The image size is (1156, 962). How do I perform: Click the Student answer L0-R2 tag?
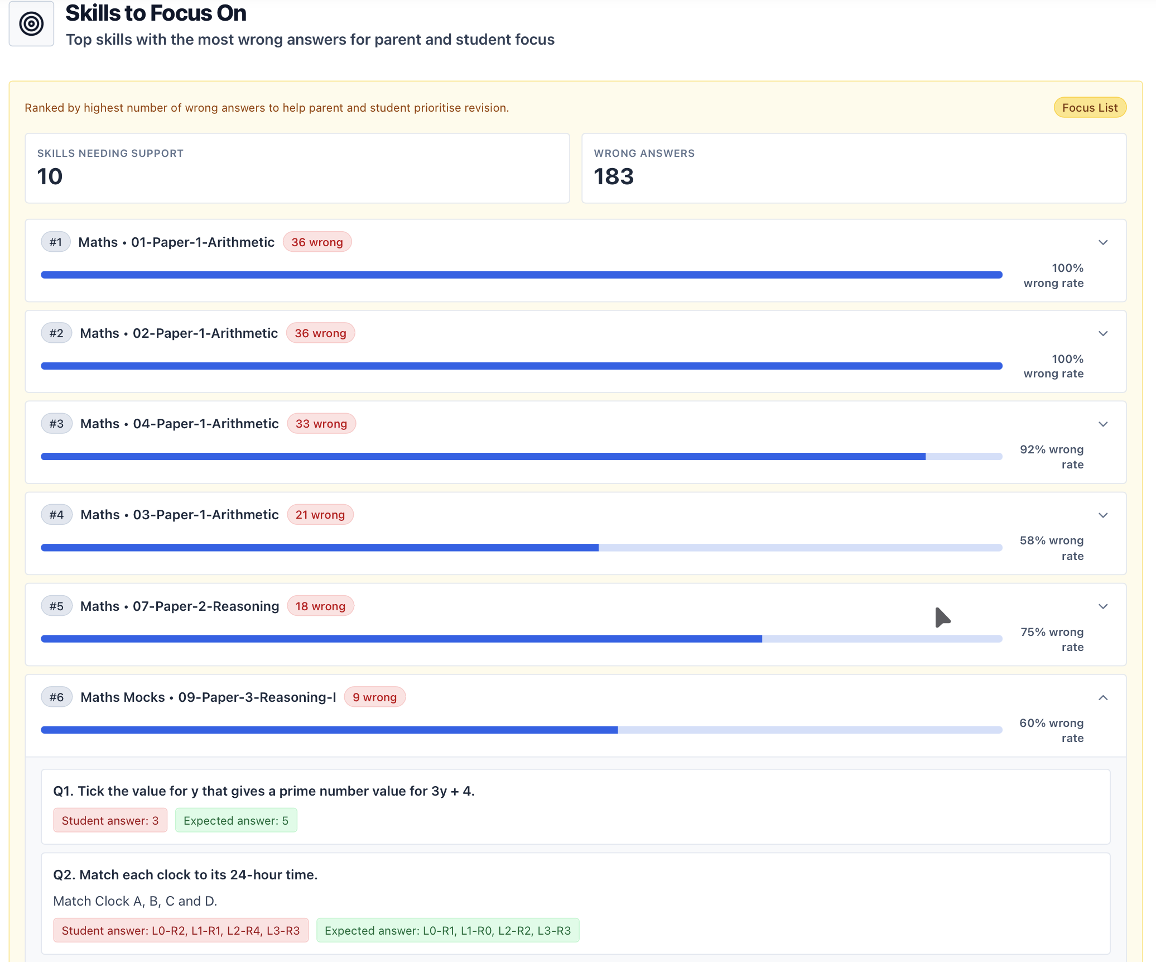[x=181, y=931]
